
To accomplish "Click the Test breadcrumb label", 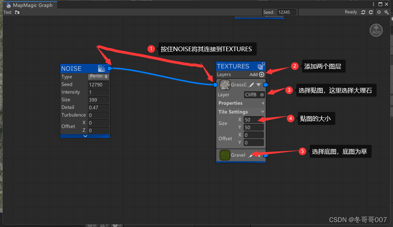I will 7,12.
